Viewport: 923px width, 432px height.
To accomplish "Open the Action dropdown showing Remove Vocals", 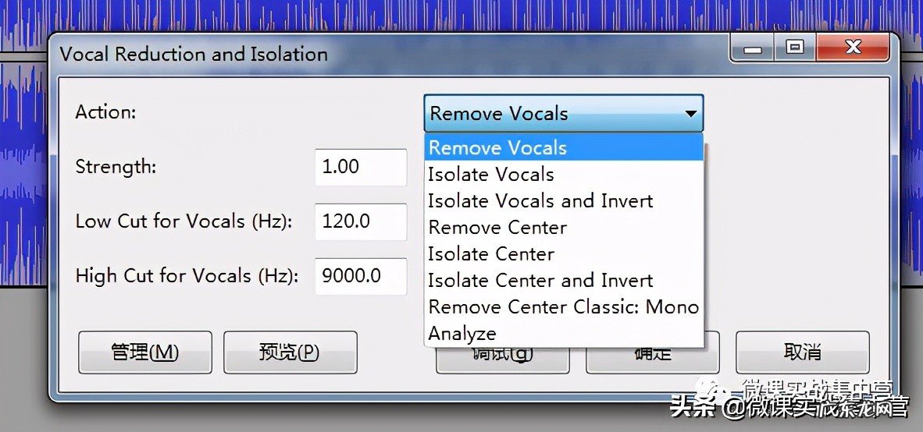I will pos(563,113).
